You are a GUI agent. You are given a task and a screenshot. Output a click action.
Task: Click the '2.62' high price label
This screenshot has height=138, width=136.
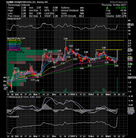pyautogui.click(x=71, y=46)
